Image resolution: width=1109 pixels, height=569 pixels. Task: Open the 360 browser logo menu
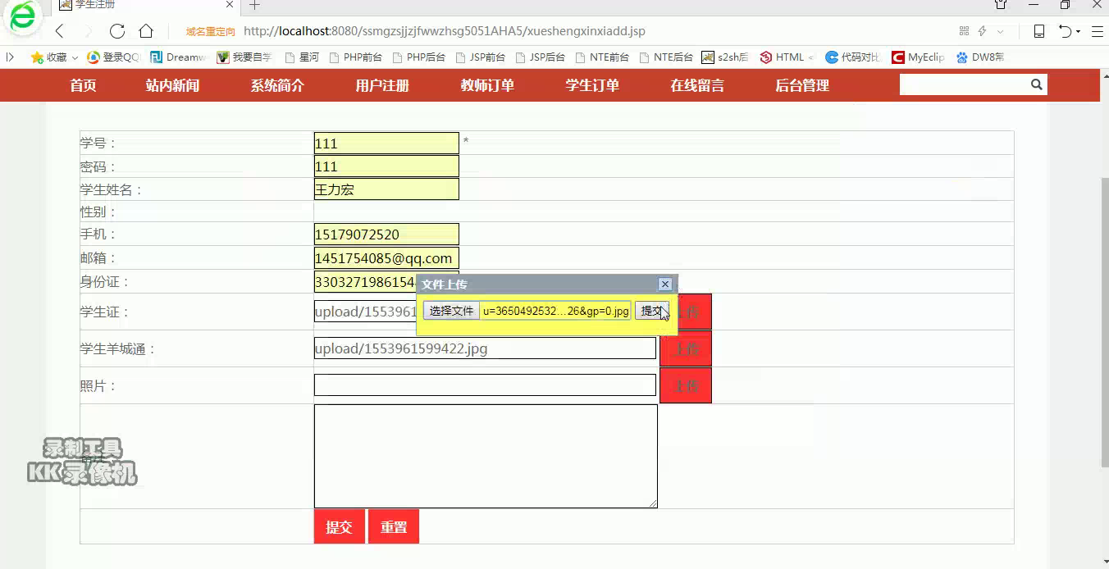click(24, 18)
